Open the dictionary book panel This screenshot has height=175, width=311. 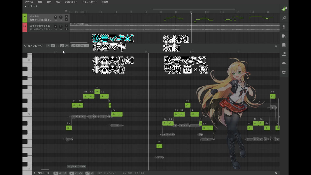284,45
